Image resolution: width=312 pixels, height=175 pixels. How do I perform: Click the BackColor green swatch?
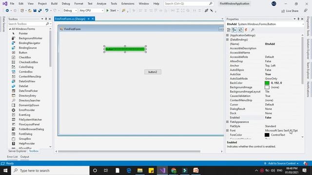click(x=267, y=83)
